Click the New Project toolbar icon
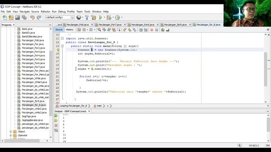 [x=11, y=17]
